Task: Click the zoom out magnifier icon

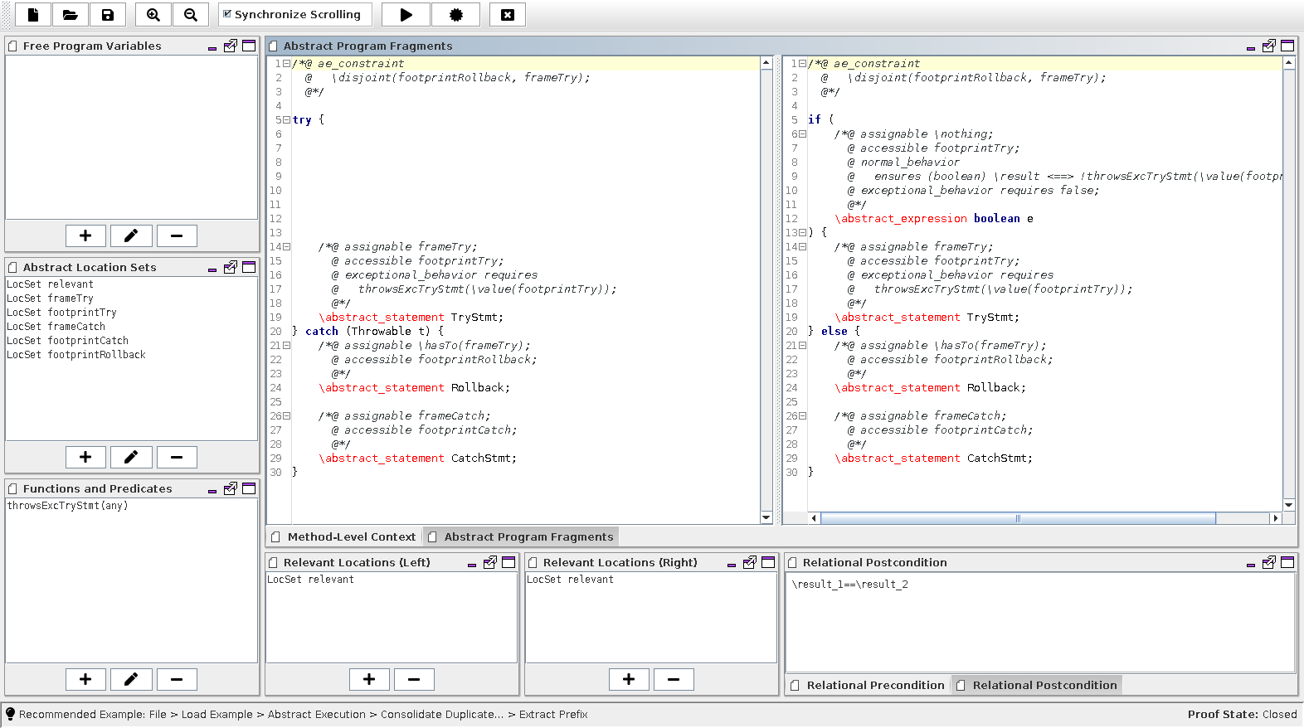Action: pyautogui.click(x=191, y=15)
